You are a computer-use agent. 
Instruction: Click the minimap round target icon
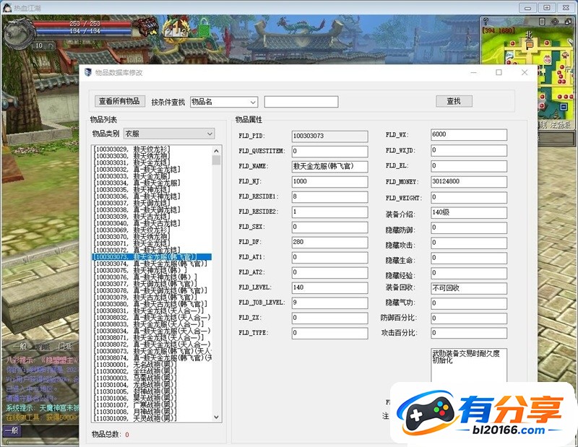(555, 22)
